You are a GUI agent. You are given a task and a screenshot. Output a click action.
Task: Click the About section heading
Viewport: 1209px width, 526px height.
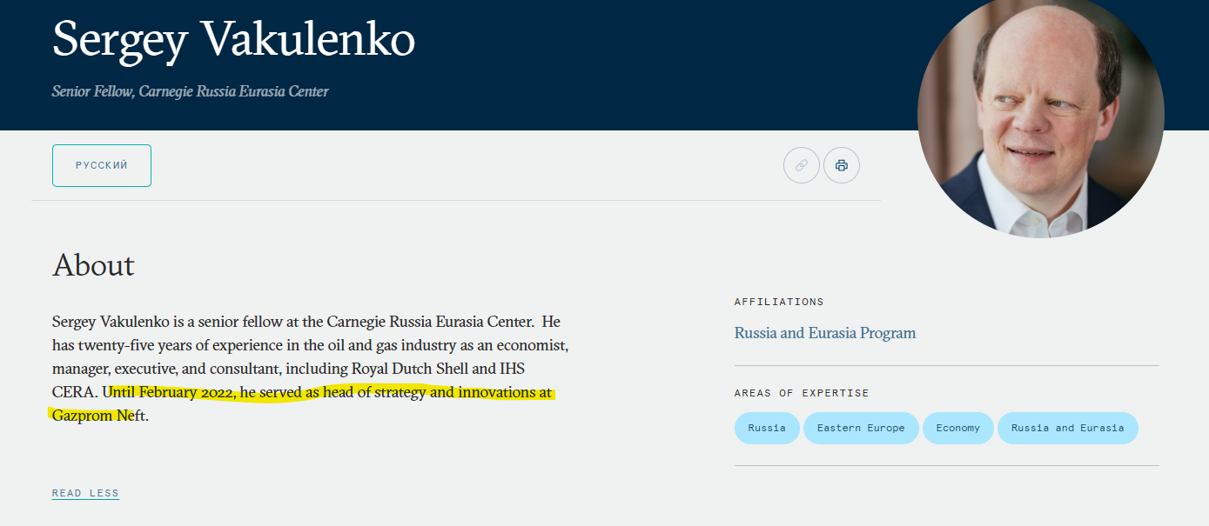(x=93, y=265)
